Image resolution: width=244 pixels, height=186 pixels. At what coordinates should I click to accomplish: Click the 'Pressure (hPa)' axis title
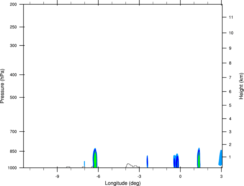2,86
